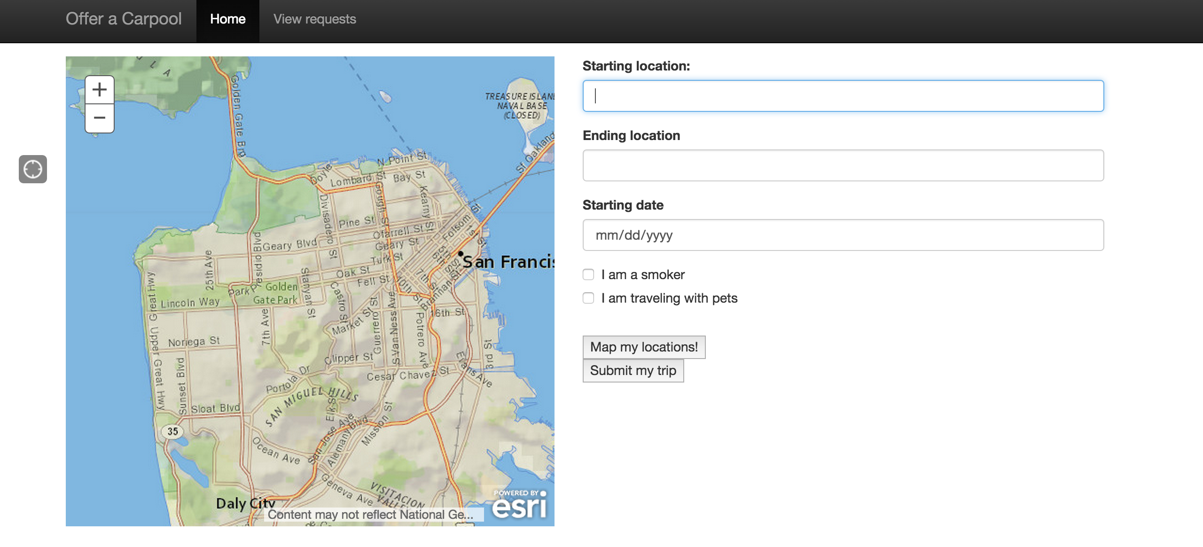Click the 'Offer a Carpool' brand link
Viewport: 1203px width, 547px height.
tap(124, 19)
